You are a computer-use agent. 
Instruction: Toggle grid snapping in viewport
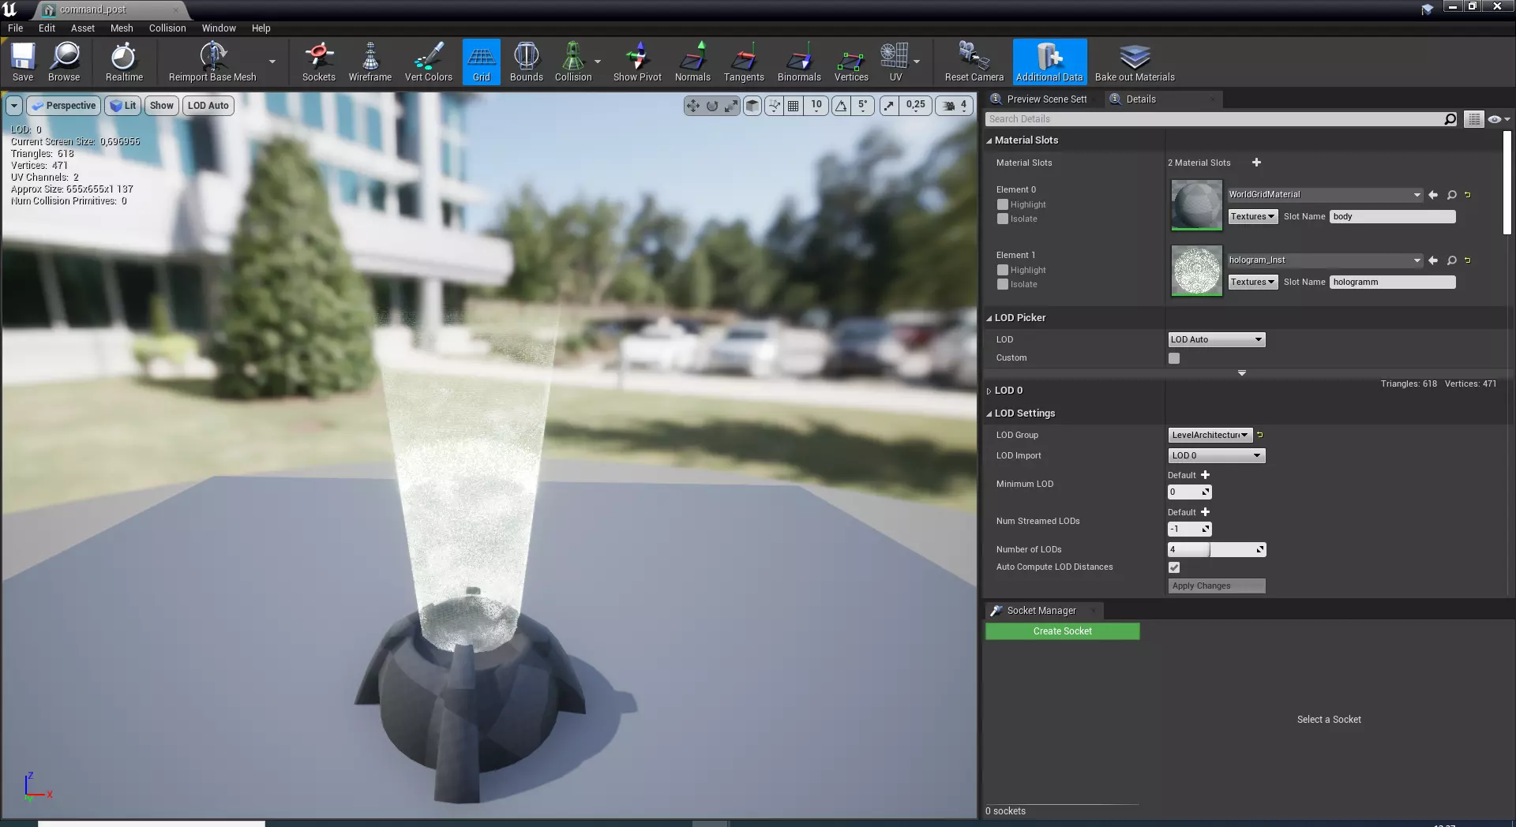click(x=794, y=106)
